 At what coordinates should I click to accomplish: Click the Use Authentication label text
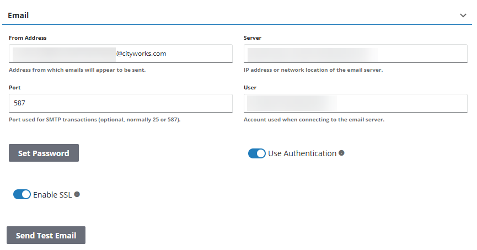[302, 153]
